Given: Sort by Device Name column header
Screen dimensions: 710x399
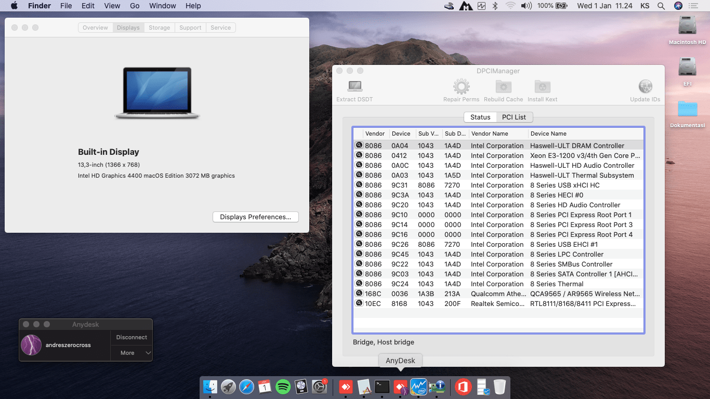Looking at the screenshot, I should [585, 134].
